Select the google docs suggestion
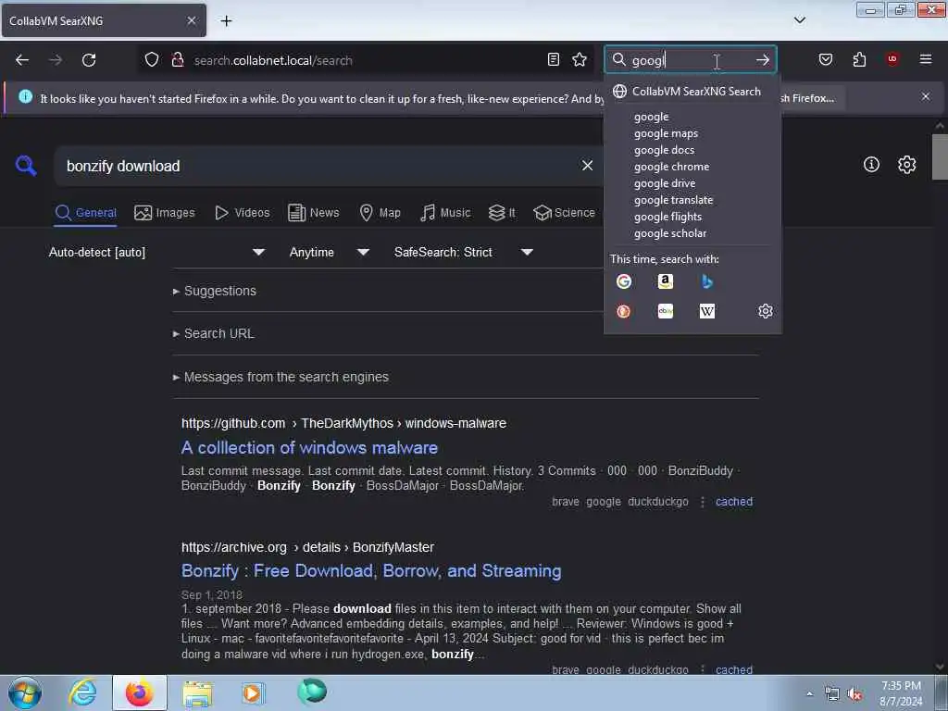The width and height of the screenshot is (948, 711). pos(664,150)
